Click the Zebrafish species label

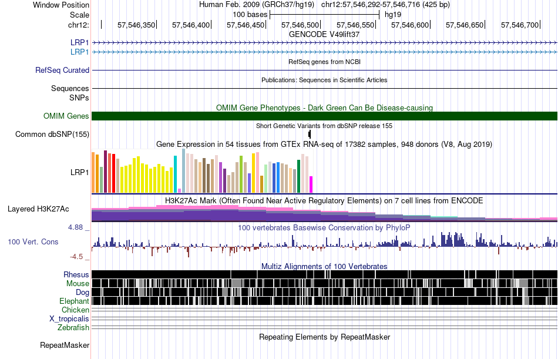73,327
